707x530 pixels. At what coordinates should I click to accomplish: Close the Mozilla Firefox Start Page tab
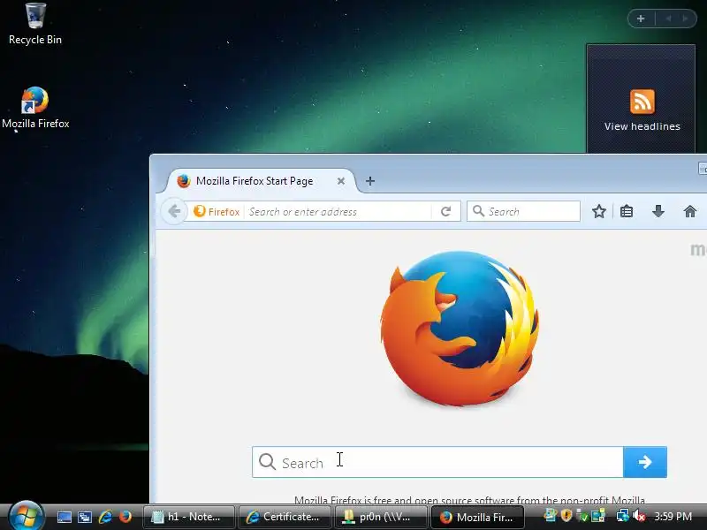341,181
